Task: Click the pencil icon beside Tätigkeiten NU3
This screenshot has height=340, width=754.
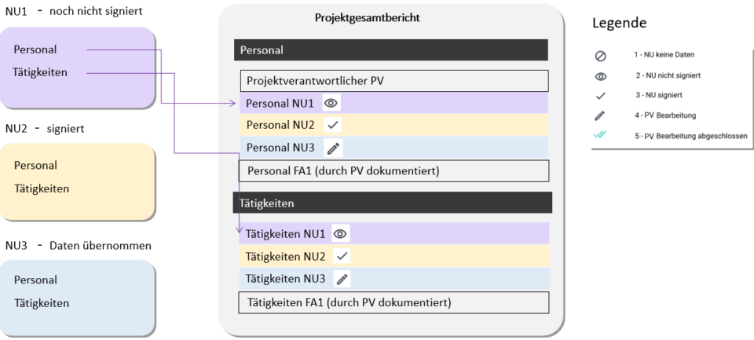Action: 342,278
